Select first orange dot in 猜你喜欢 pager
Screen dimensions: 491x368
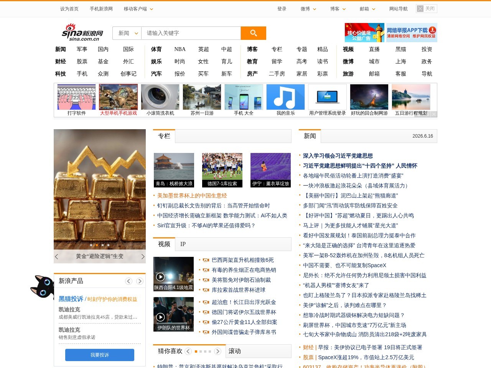[x=196, y=352]
